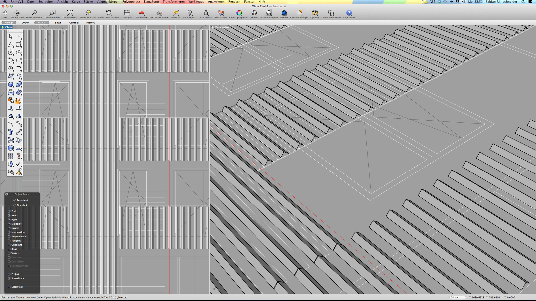This screenshot has width=536, height=301.
Task: Open the Volumenkörper menu
Action: tap(107, 2)
